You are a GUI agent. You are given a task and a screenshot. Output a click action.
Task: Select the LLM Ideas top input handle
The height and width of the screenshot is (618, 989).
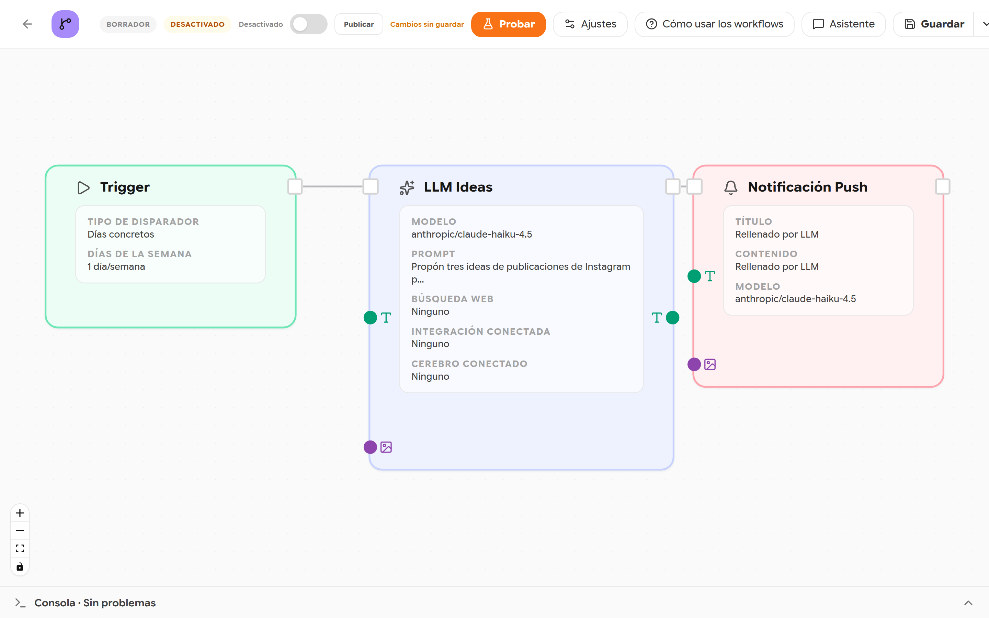coord(371,186)
